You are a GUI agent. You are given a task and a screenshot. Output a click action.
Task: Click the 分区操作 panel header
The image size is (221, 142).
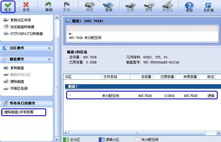click(x=27, y=48)
